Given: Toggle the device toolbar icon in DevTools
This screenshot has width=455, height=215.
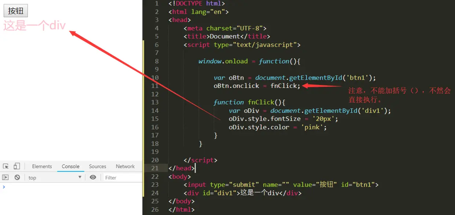Looking at the screenshot, I should click(17, 166).
